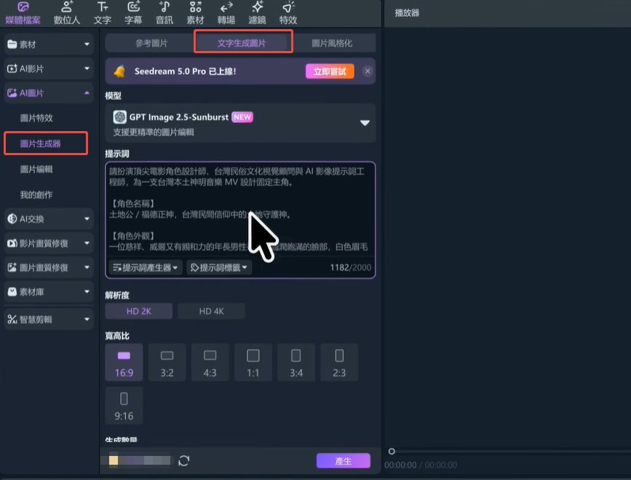Choose the 1:1 aspect ratio
This screenshot has width=631, height=480.
coord(253,363)
